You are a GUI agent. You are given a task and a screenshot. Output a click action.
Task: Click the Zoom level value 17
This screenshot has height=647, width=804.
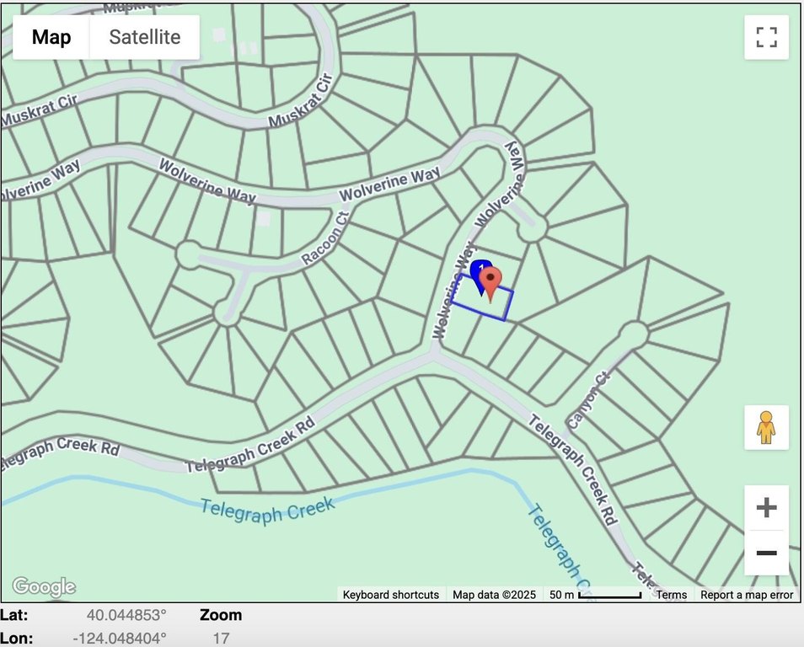point(221,639)
